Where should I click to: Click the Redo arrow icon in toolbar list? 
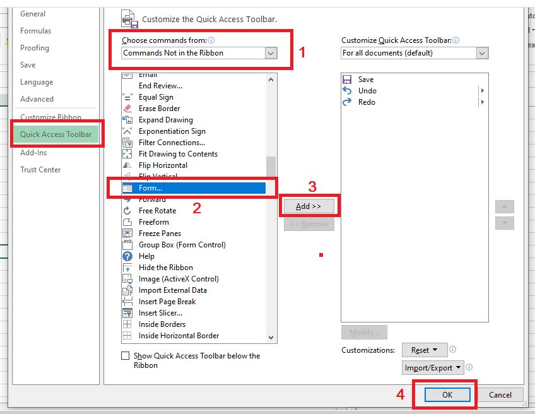(x=347, y=102)
